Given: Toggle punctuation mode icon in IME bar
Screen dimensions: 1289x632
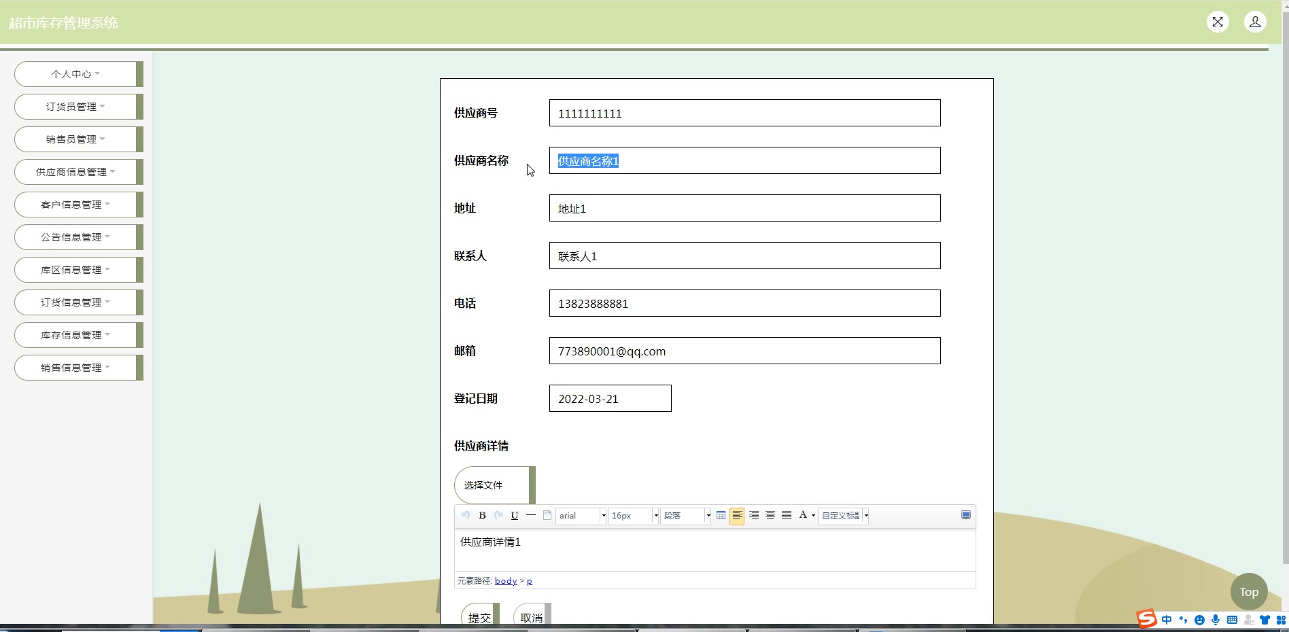Looking at the screenshot, I should (x=1183, y=620).
